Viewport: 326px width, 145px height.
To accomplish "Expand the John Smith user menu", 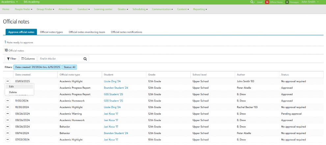I will pyautogui.click(x=310, y=2).
